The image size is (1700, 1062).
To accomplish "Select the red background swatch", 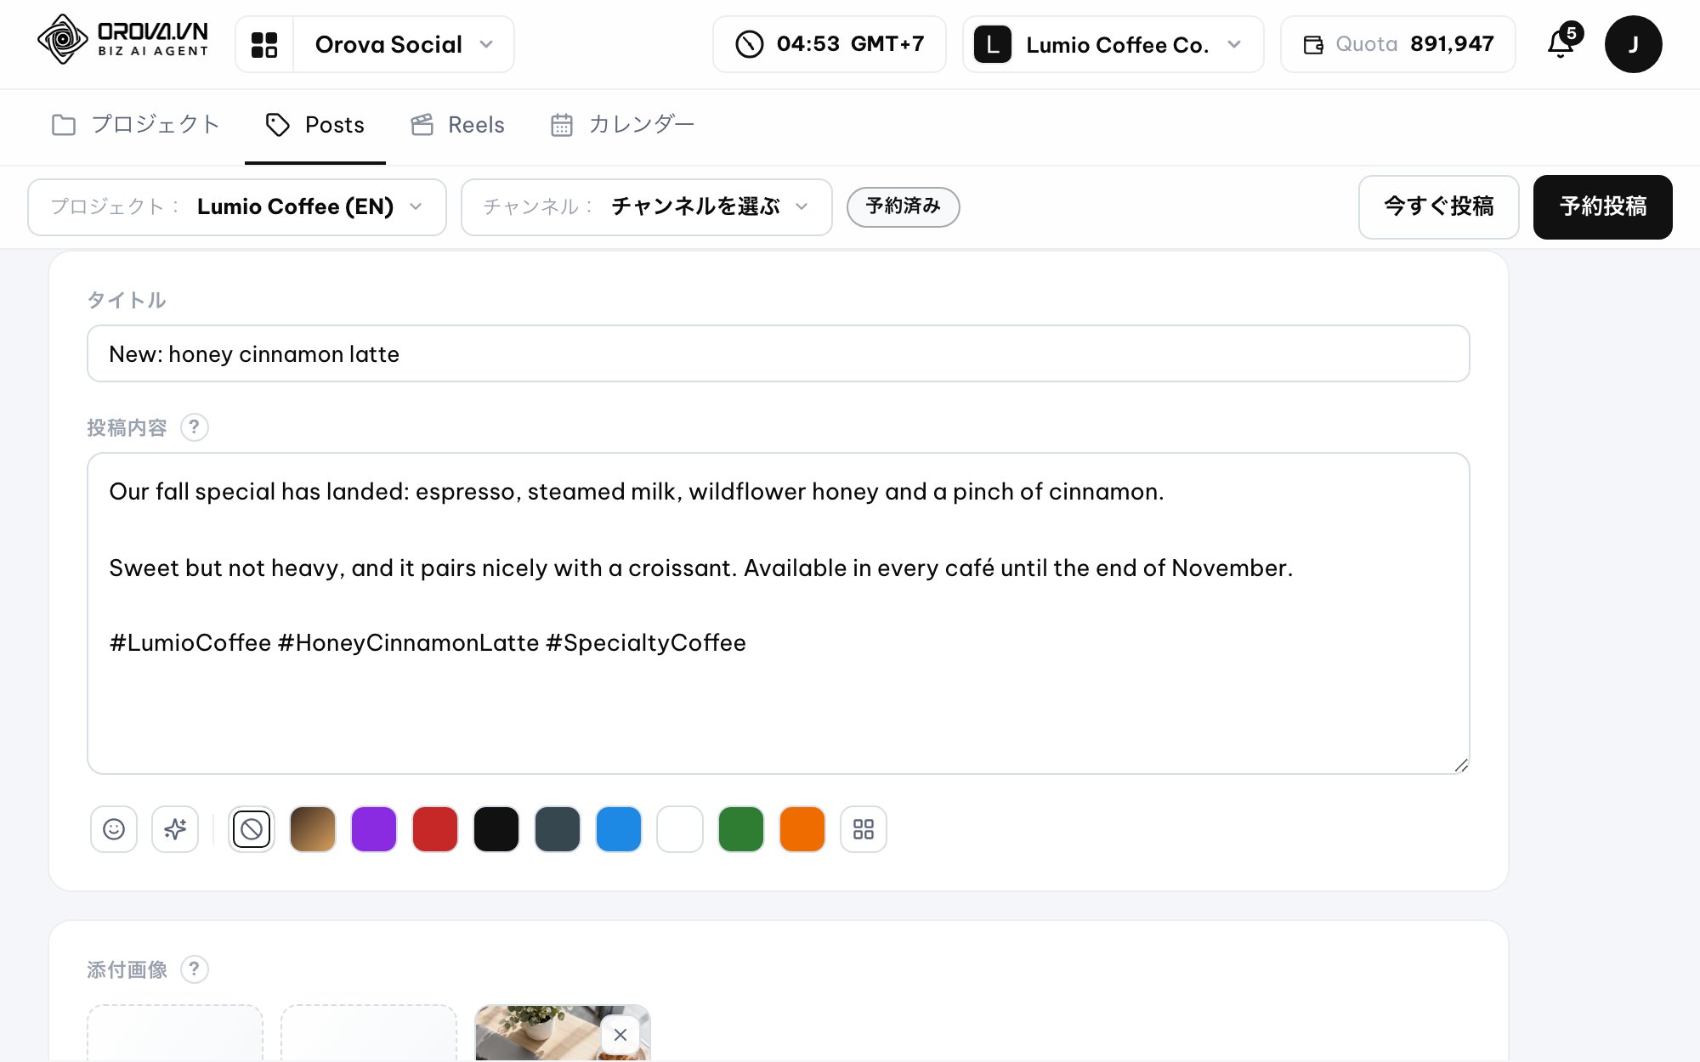I will (435, 828).
